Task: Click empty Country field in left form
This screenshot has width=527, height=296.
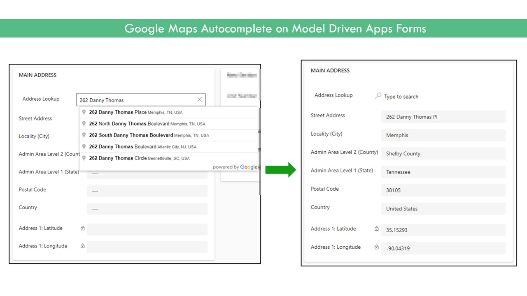Action: pos(147,209)
